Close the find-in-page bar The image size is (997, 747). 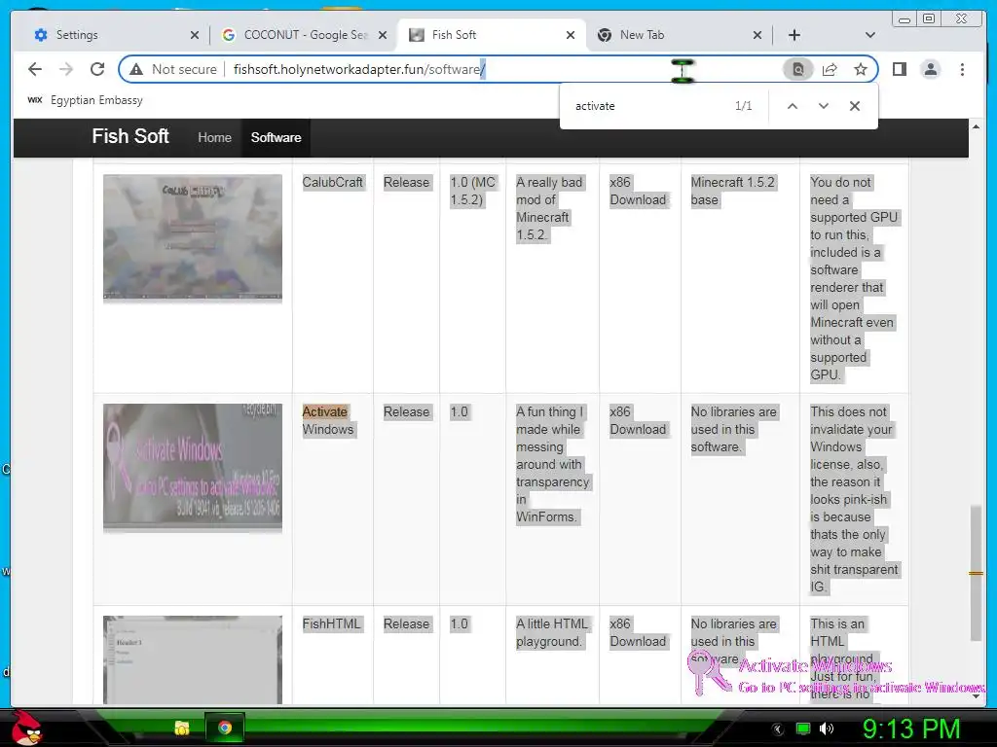coord(855,106)
